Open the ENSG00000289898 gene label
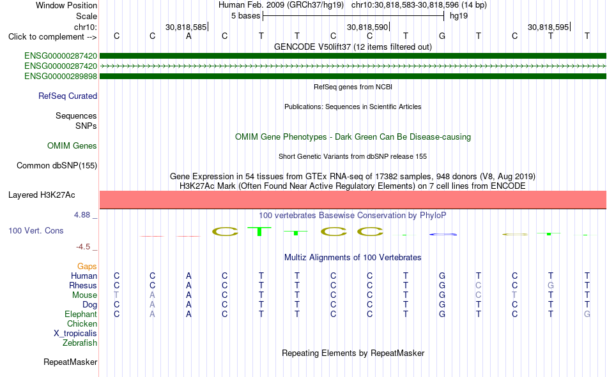607x377 pixels. point(61,76)
